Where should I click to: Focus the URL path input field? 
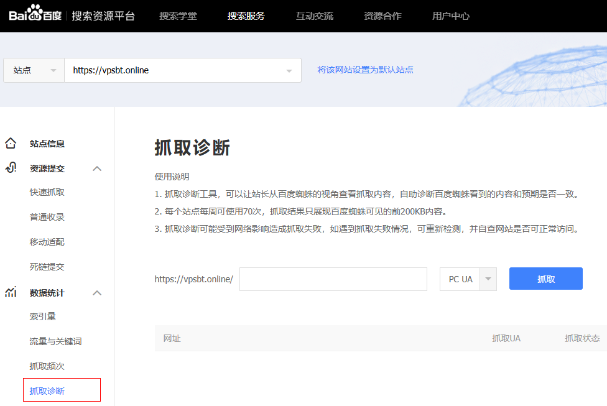333,279
